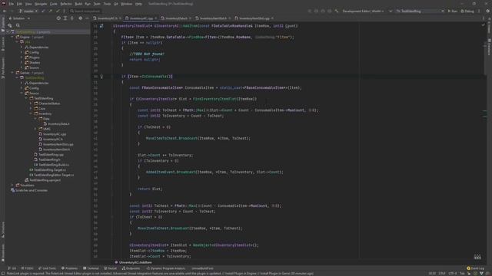Click the build hammer icon
Screen dimensions: 492x276
click(x=337, y=11)
